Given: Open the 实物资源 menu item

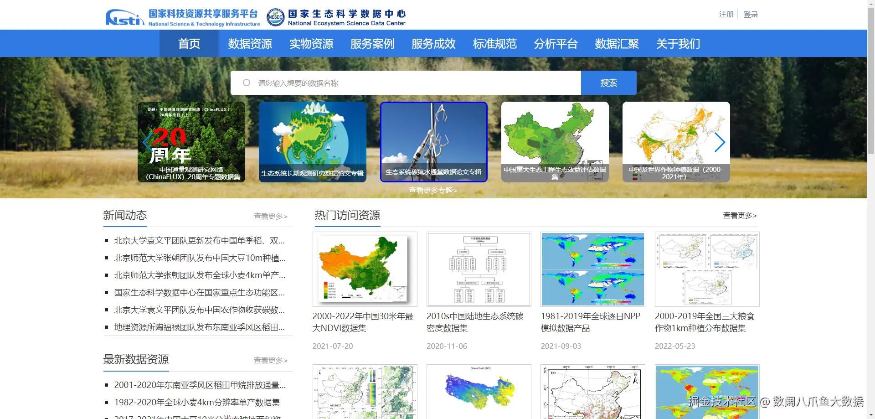Looking at the screenshot, I should coord(311,44).
